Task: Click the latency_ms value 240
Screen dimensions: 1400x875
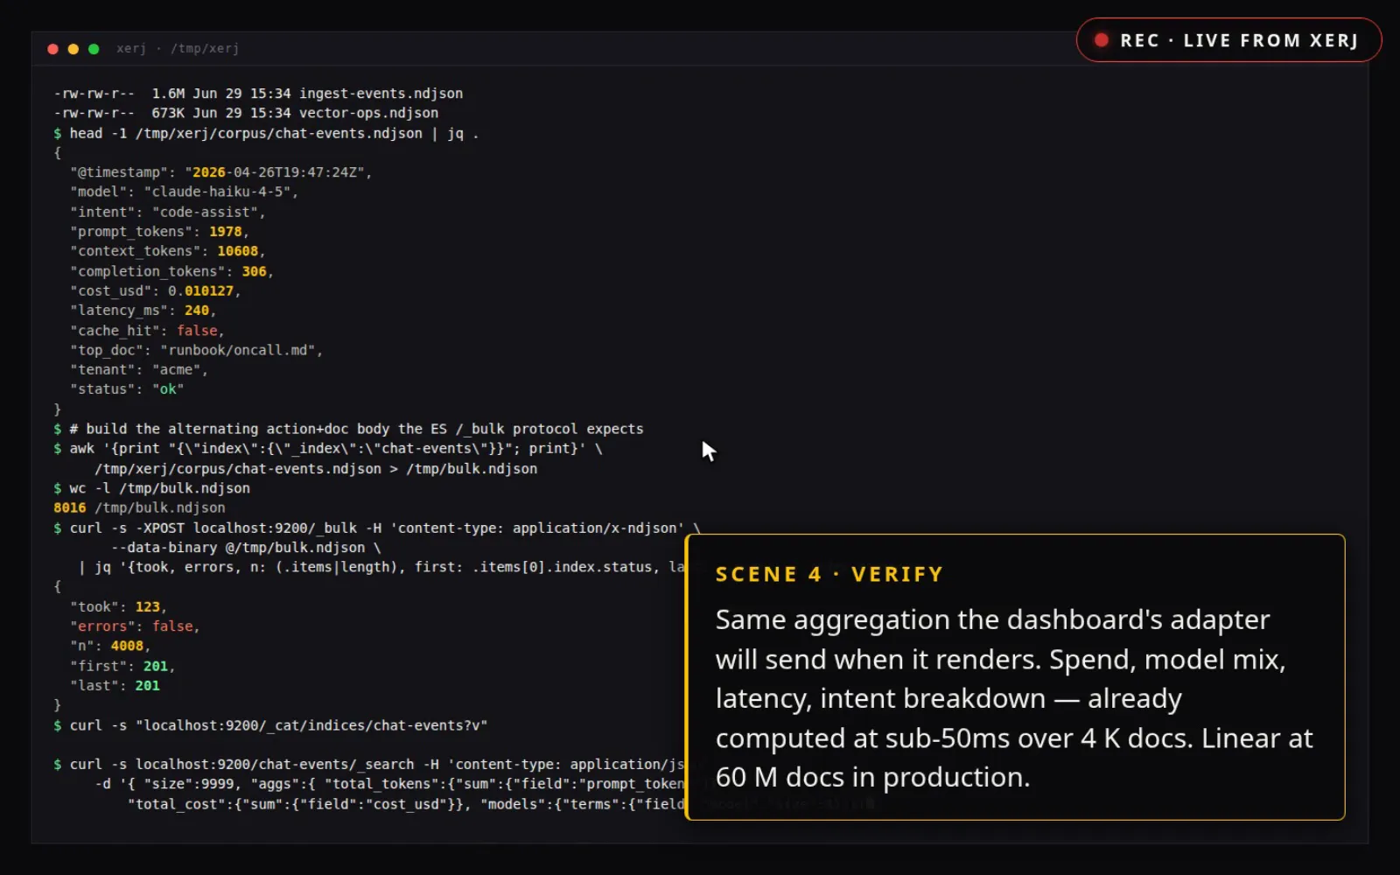Action: coord(197,311)
